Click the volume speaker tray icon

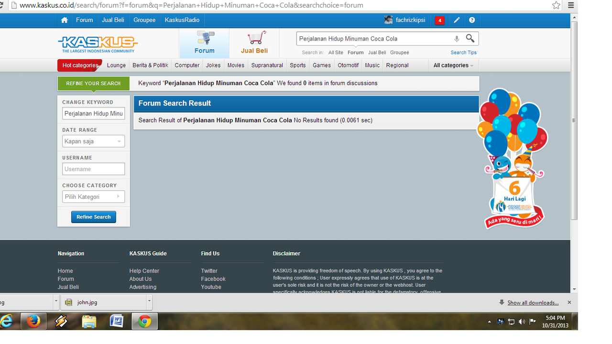tap(522, 322)
